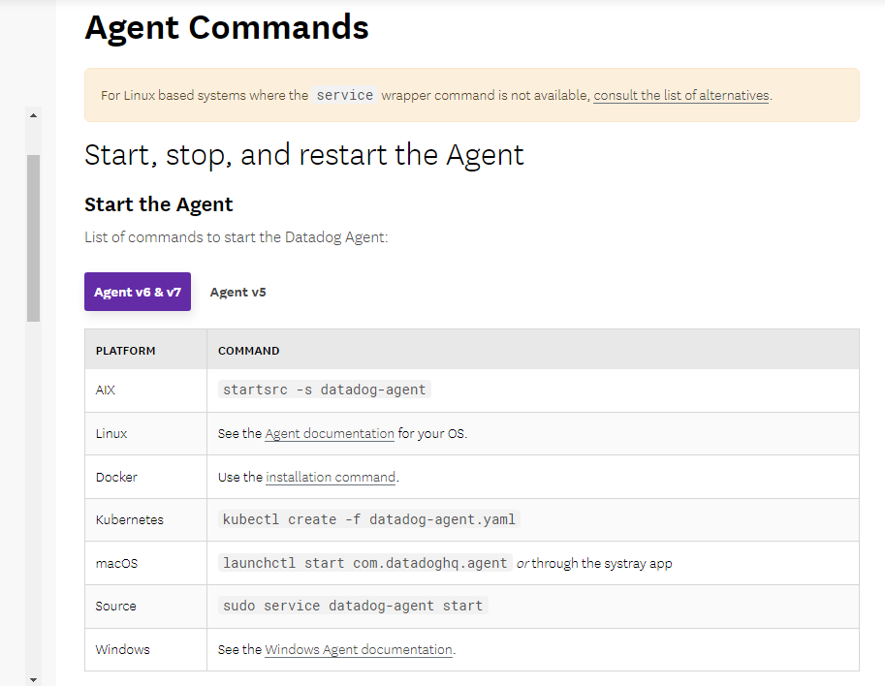Click the Linux platform cell
The width and height of the screenshot is (885, 686).
pyautogui.click(x=145, y=434)
